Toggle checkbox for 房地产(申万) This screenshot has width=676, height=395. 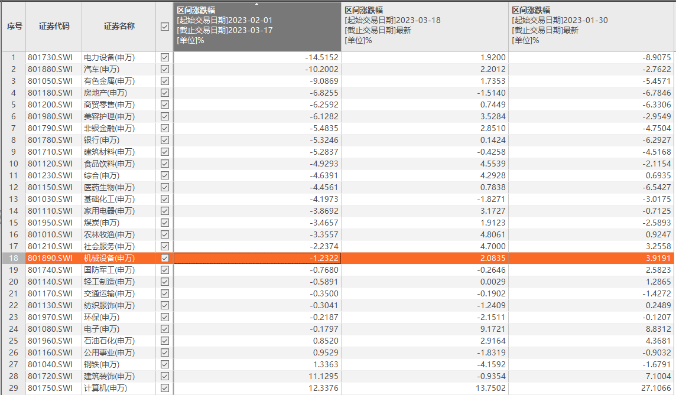coord(165,93)
